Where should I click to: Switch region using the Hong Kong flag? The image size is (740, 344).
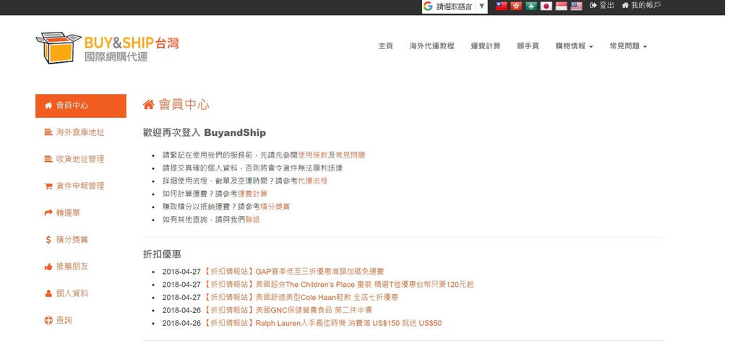click(516, 6)
